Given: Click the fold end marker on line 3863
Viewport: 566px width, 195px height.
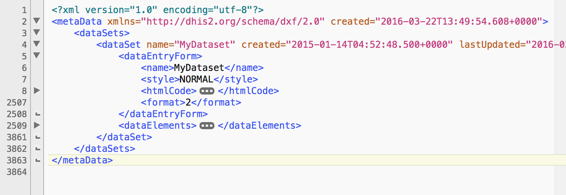Looking at the screenshot, I should [x=37, y=160].
